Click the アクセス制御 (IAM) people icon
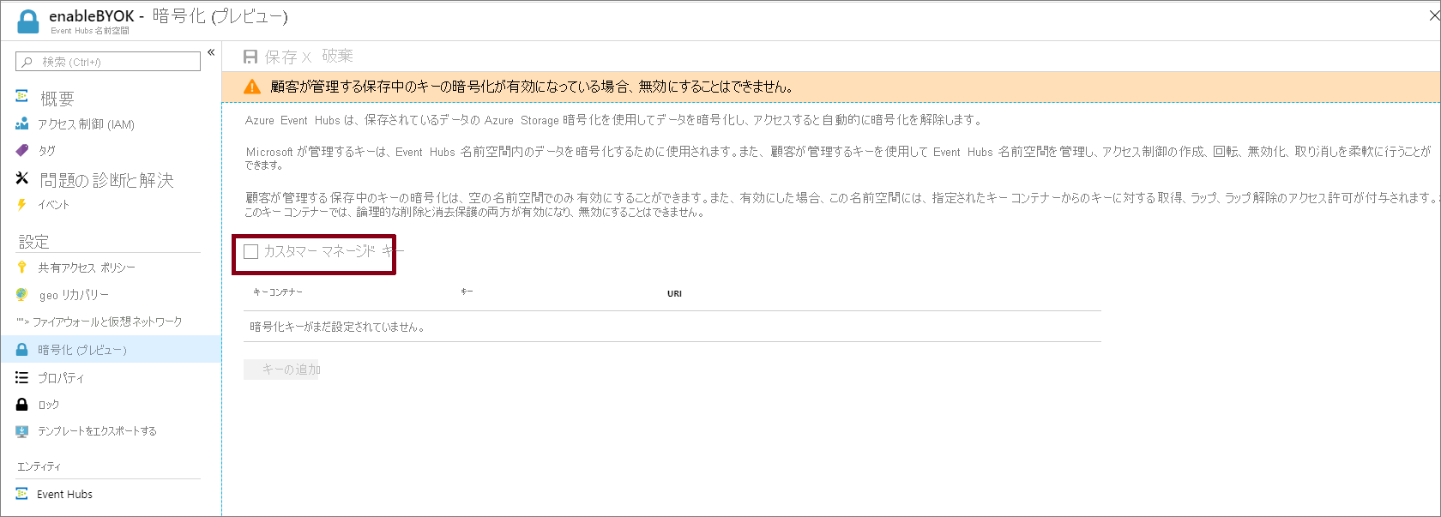1441x517 pixels. pyautogui.click(x=22, y=124)
